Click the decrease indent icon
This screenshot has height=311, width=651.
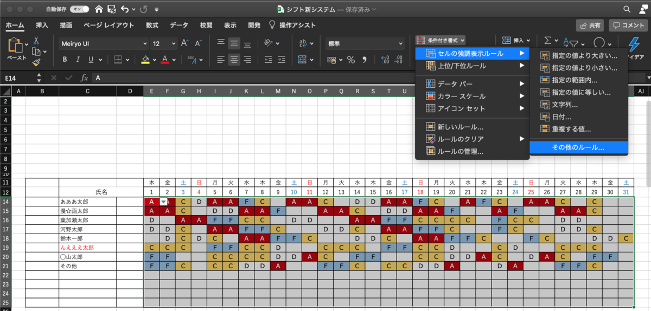point(268,60)
